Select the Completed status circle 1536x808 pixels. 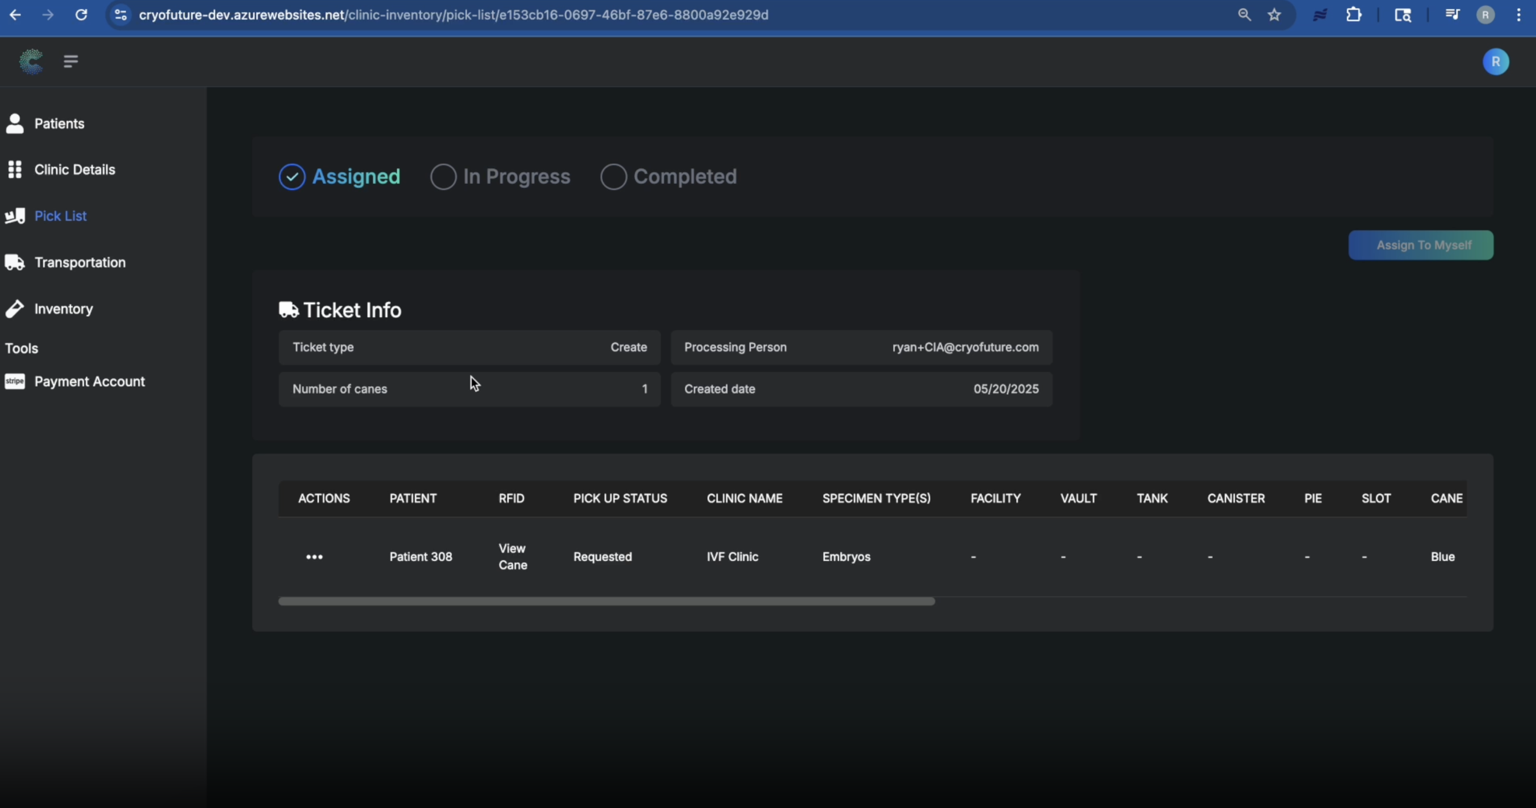[x=614, y=177]
